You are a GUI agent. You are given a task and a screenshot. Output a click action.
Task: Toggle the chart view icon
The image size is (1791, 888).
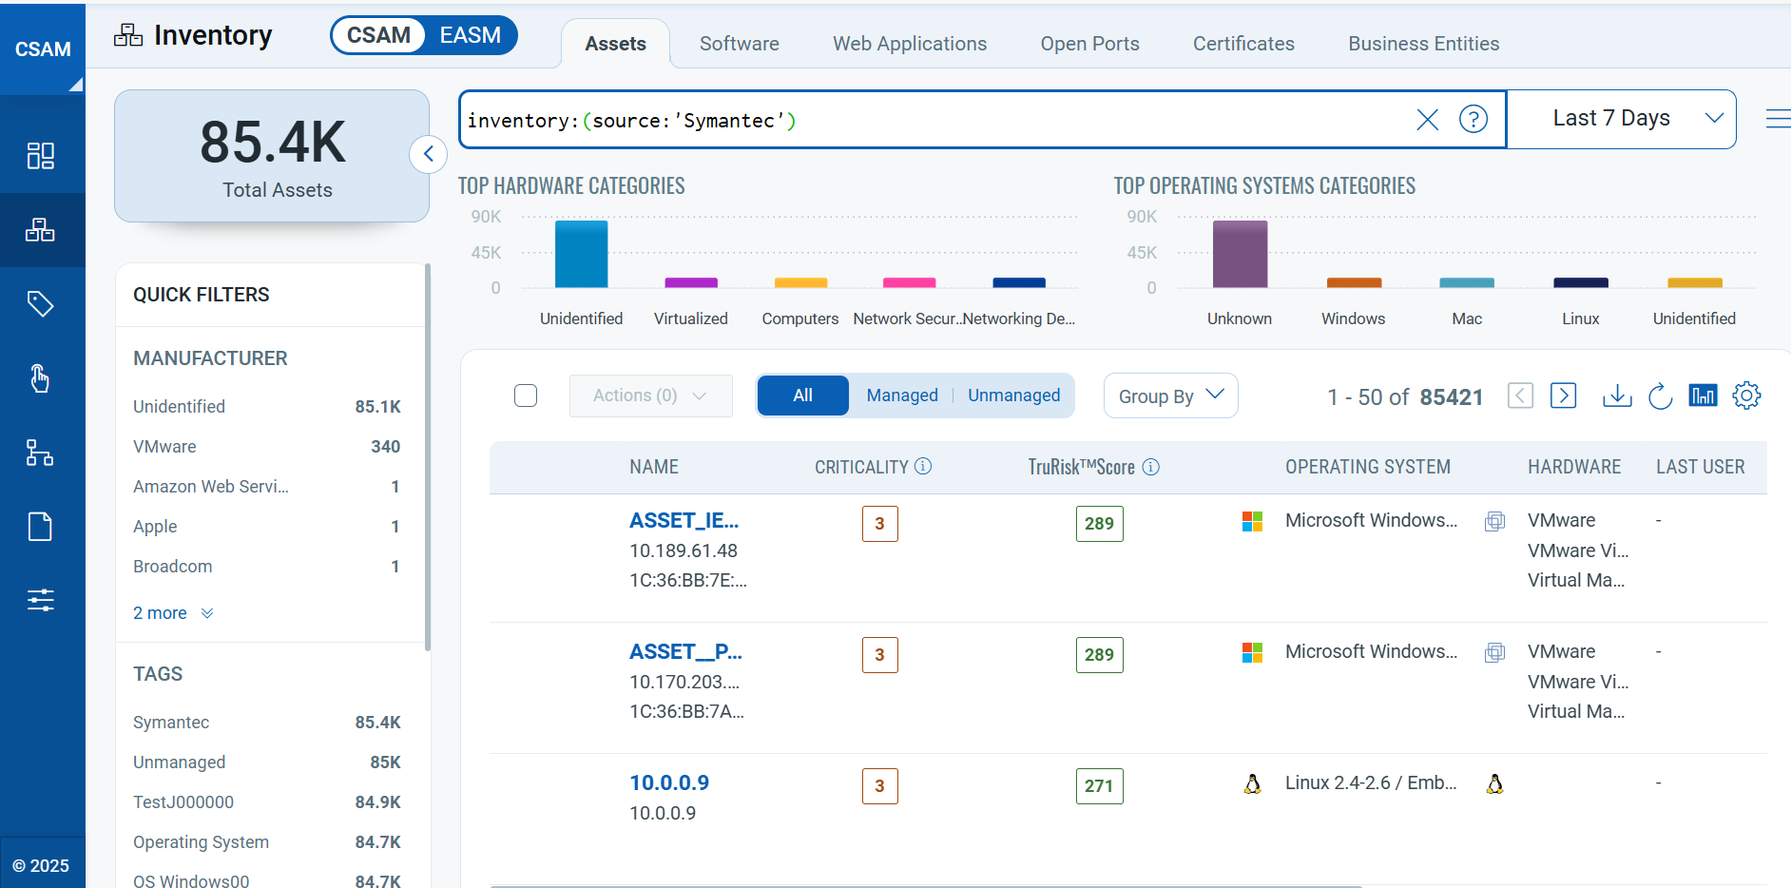coord(1703,396)
